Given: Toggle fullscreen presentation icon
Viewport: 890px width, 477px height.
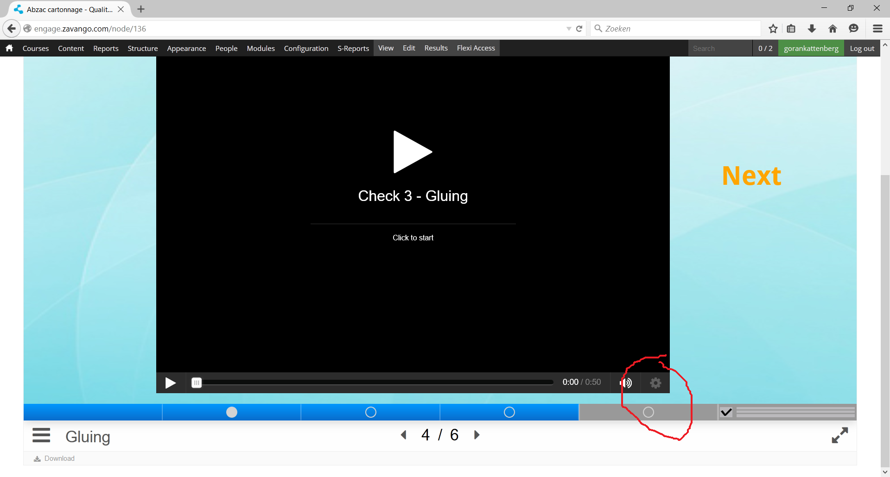Looking at the screenshot, I should (839, 435).
